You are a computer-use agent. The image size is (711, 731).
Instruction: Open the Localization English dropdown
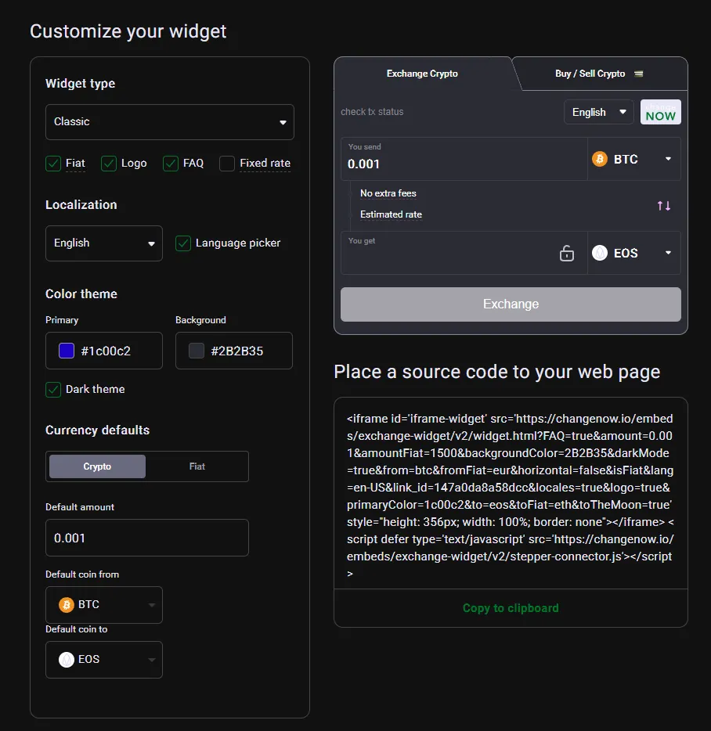click(104, 243)
